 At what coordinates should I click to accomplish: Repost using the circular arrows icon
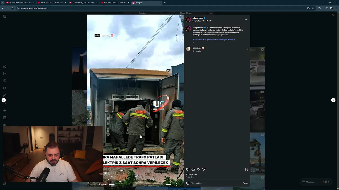198,169
